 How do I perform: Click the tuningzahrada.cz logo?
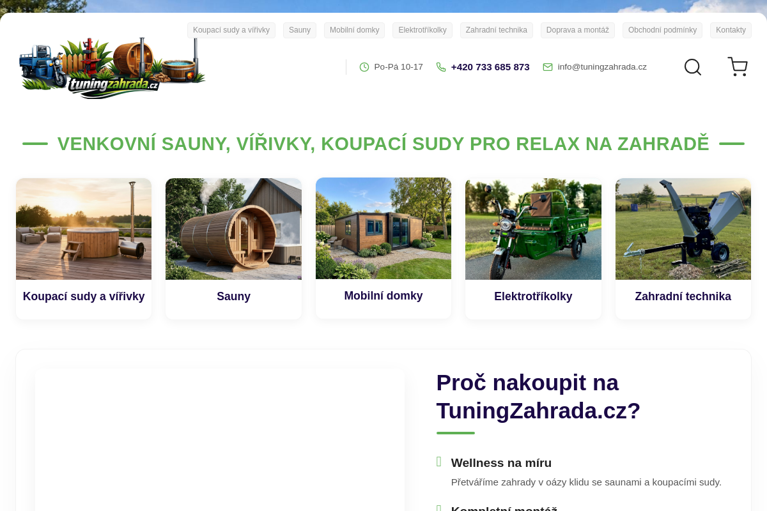click(x=113, y=68)
